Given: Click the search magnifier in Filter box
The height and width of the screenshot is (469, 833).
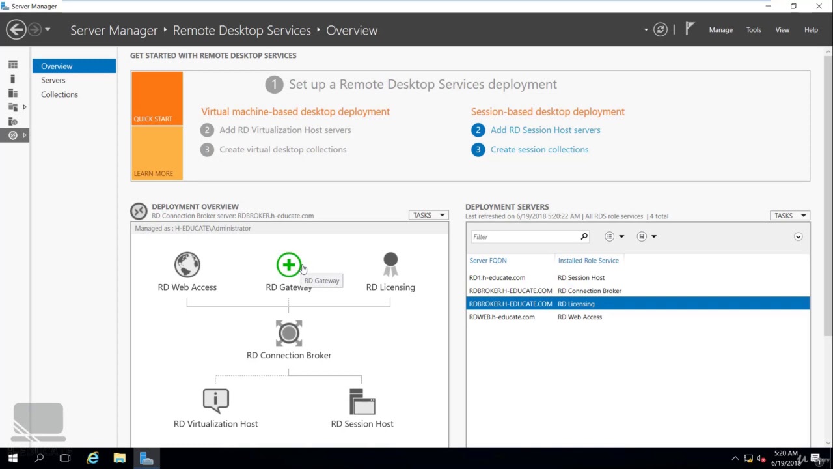Looking at the screenshot, I should point(584,236).
